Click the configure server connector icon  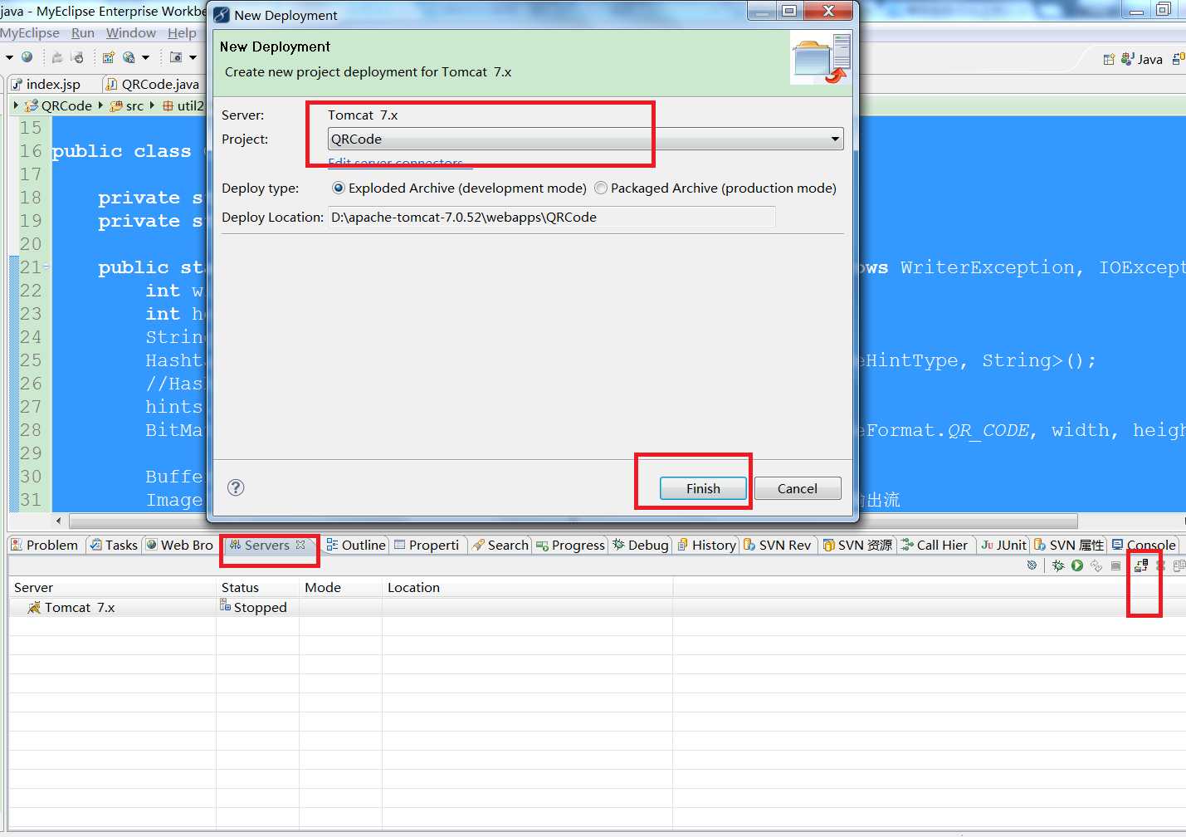point(1032,565)
